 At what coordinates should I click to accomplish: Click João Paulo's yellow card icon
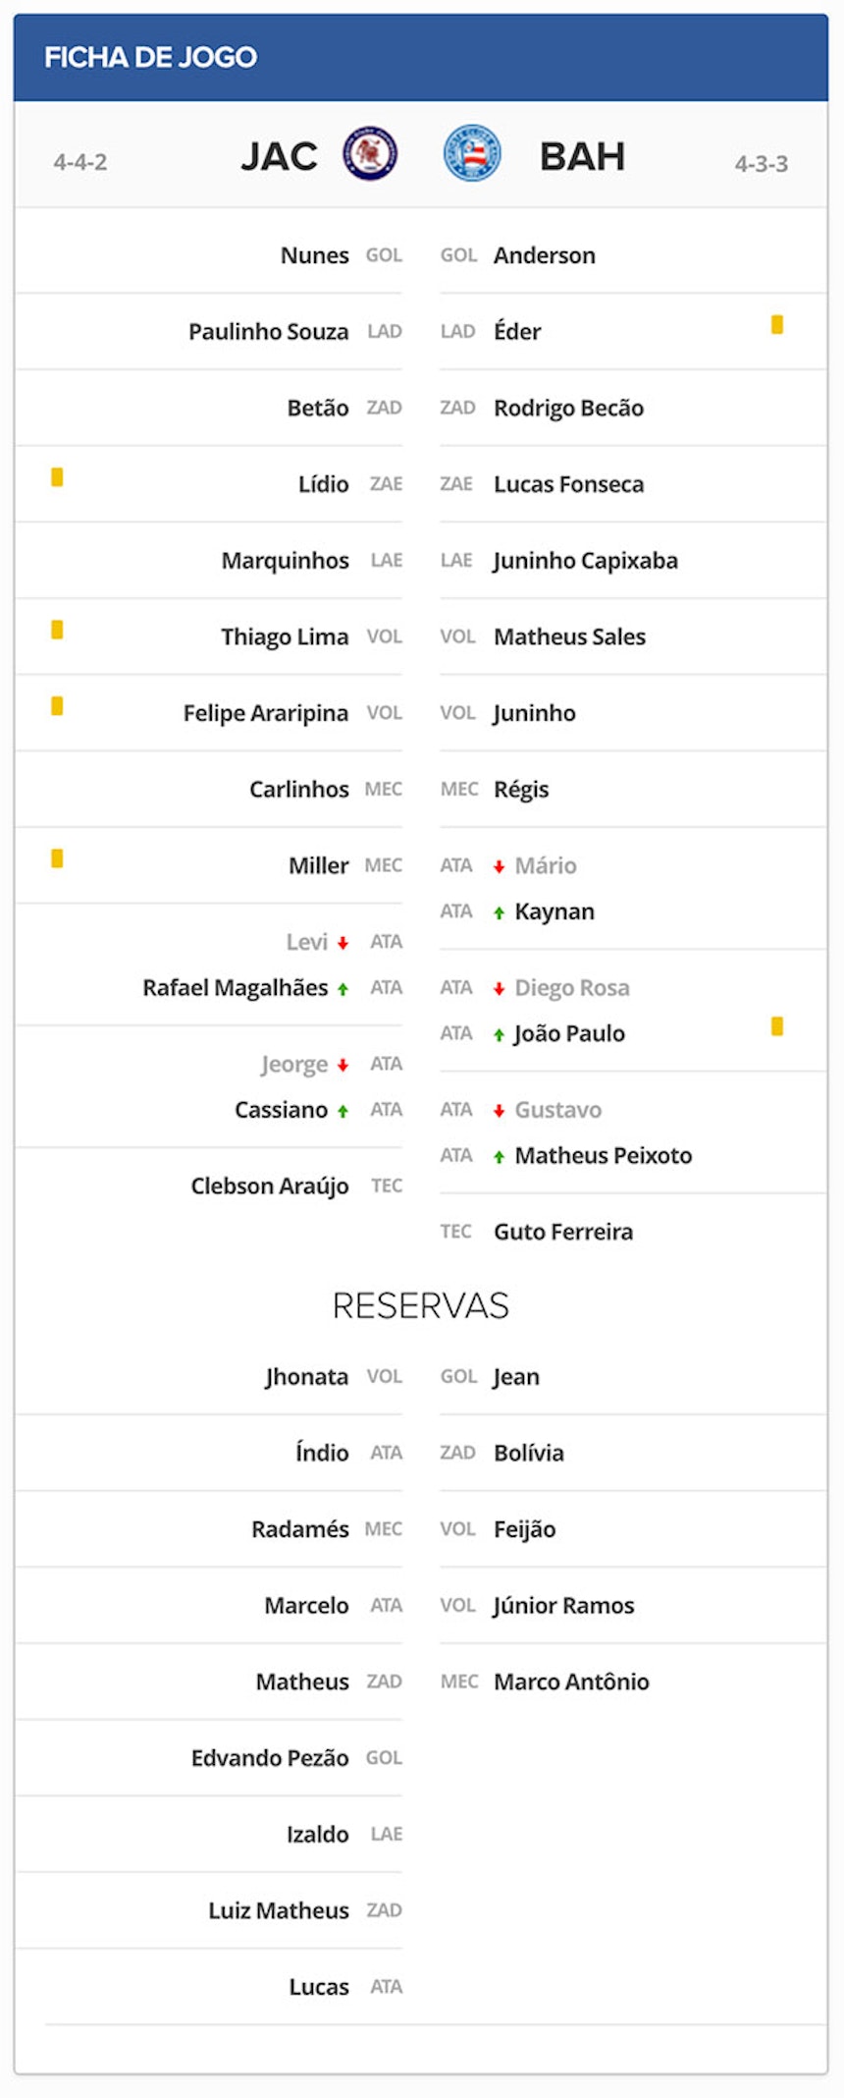pos(777,1026)
